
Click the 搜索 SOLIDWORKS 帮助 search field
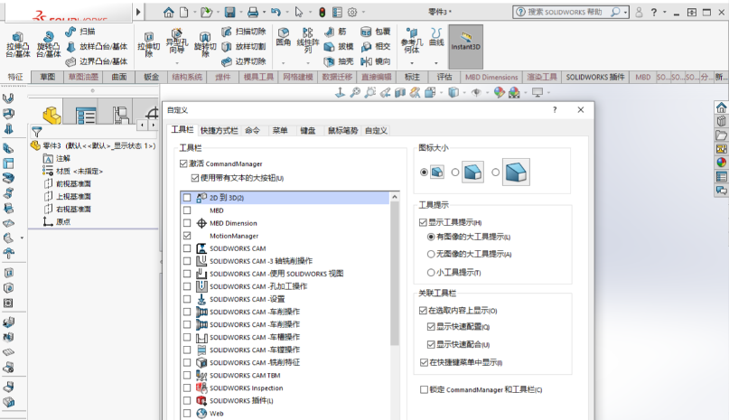(x=565, y=12)
